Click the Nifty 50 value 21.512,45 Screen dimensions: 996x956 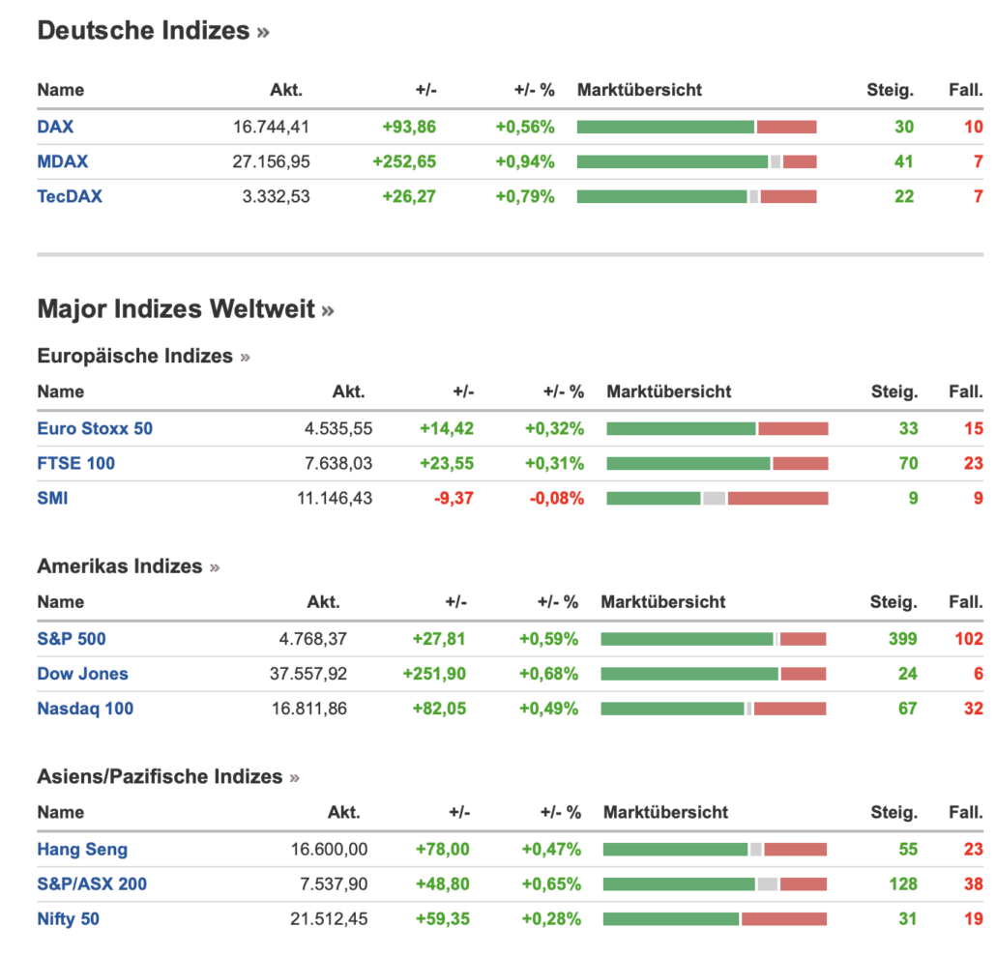329,919
